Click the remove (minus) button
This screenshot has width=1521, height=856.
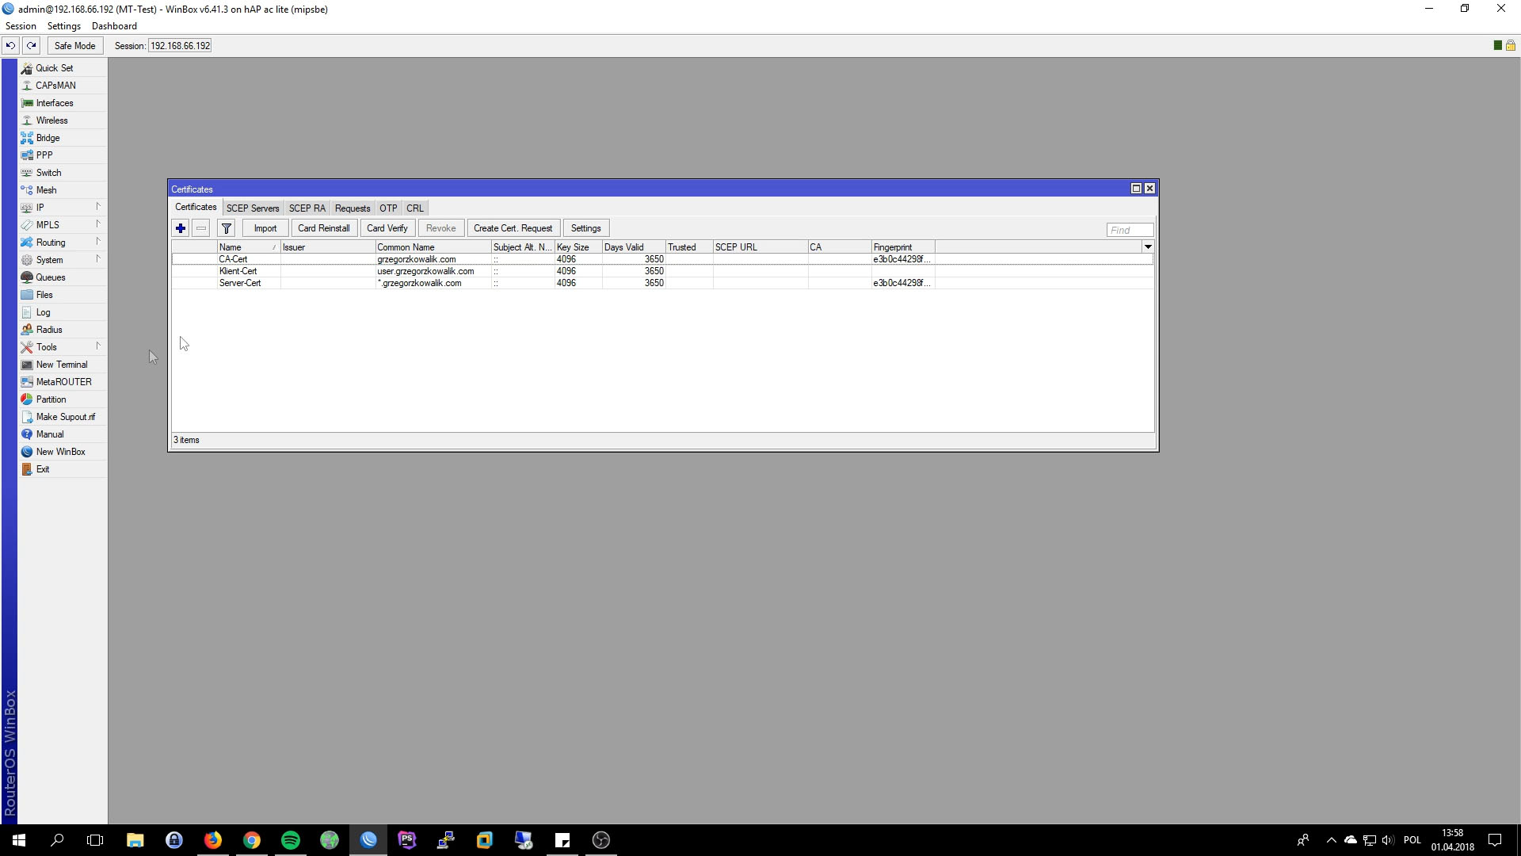[201, 228]
